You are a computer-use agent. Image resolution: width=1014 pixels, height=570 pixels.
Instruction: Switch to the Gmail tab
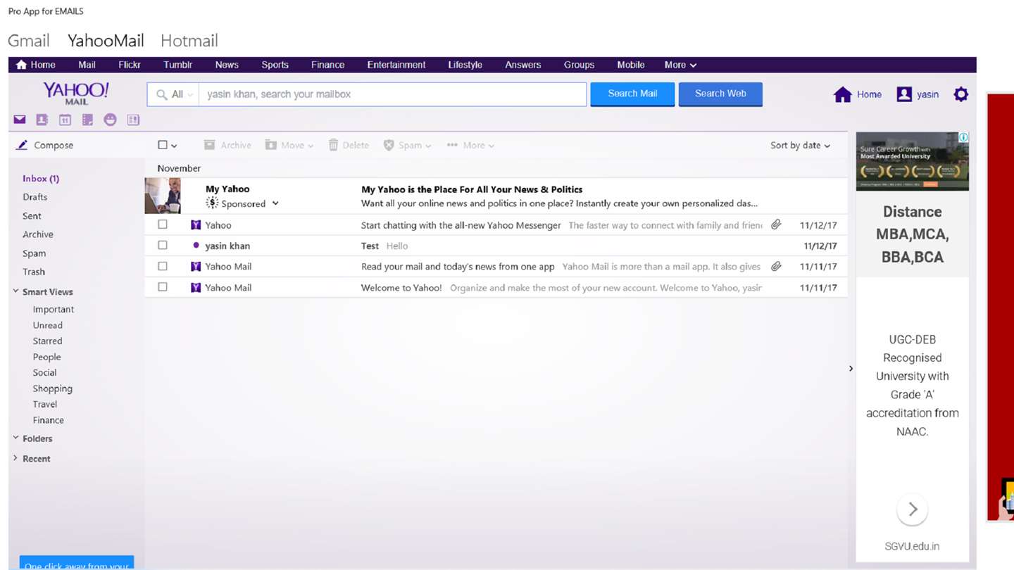(29, 40)
